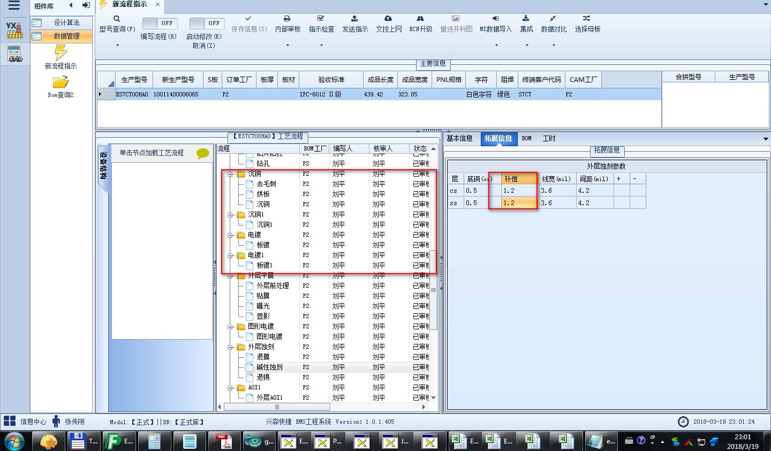Viewport: 771px width, 451px height.
Task: Open the 型号查询 dropdown arrow
Action: tap(117, 46)
